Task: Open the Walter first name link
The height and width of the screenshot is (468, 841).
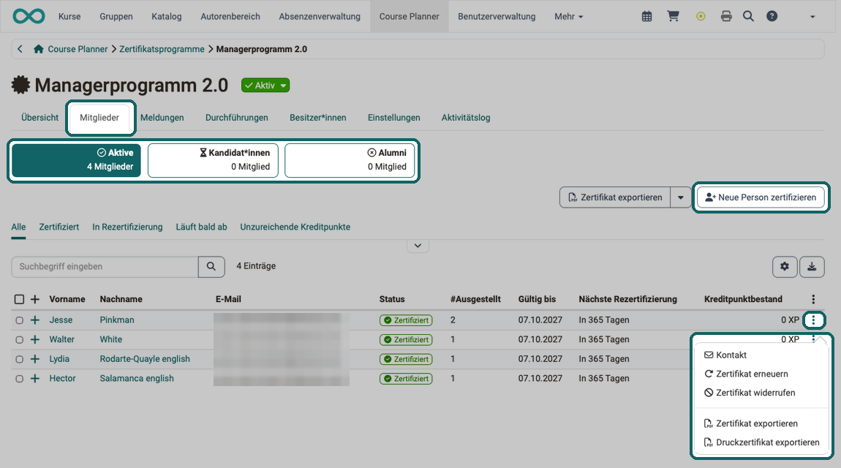Action: pos(61,339)
